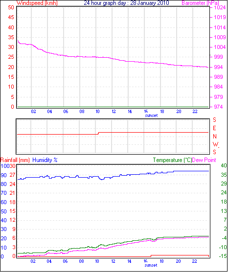Click the red rainfall step near sunset
Image resolution: width=228 pixels, height=277 pixels.
tap(151, 255)
